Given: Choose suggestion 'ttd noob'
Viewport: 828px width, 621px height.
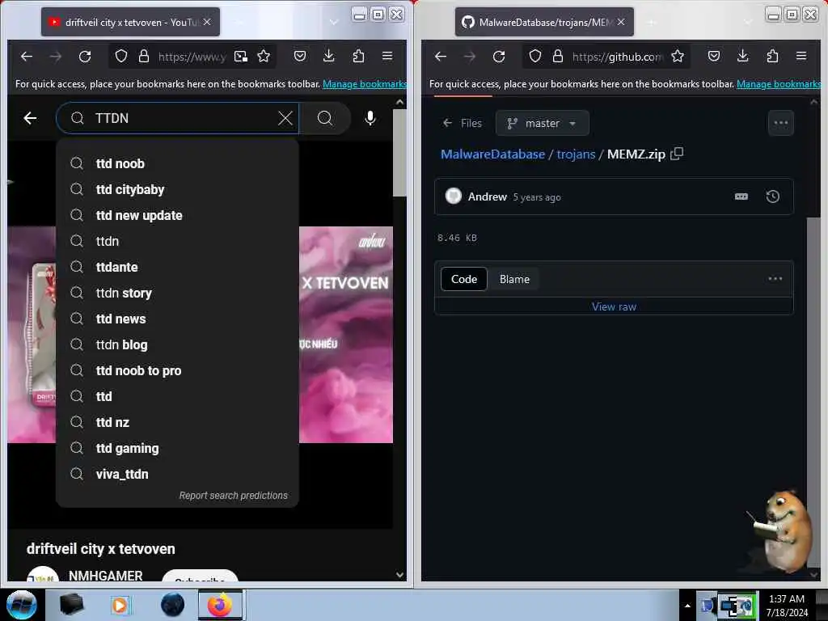Looking at the screenshot, I should coord(177,163).
